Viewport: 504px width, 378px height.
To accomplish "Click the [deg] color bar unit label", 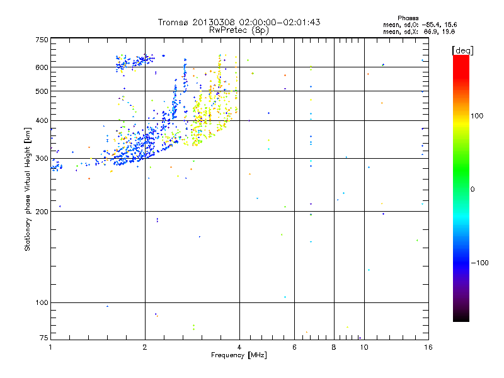I will (462, 50).
